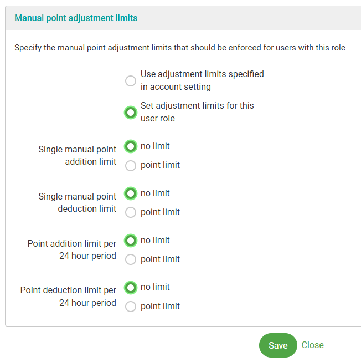Screen dimensions: 361x362
Task: Choose 'point limit' for single manual point deduction
Action: click(x=131, y=212)
